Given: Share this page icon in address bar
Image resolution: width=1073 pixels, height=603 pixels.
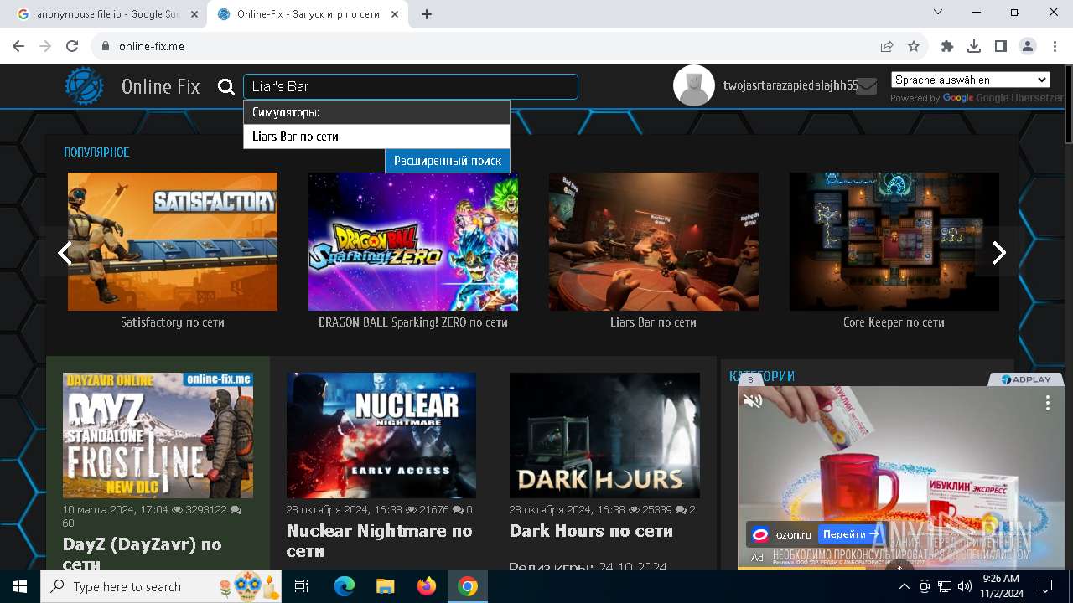Looking at the screenshot, I should pyautogui.click(x=887, y=47).
